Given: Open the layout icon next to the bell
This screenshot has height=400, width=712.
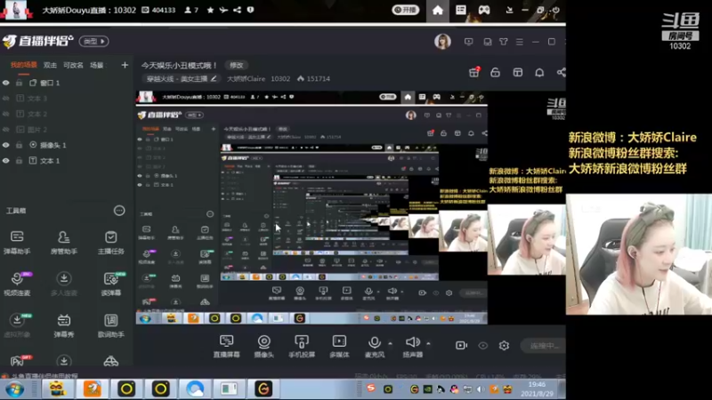Looking at the screenshot, I should point(517,72).
